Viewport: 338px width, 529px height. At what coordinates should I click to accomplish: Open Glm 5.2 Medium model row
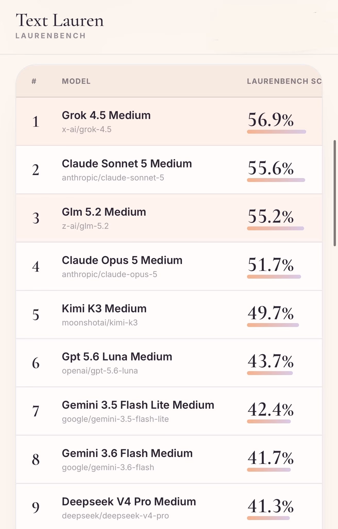pyautogui.click(x=169, y=218)
